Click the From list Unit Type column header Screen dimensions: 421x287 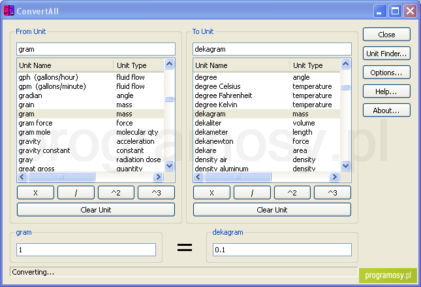coord(139,65)
